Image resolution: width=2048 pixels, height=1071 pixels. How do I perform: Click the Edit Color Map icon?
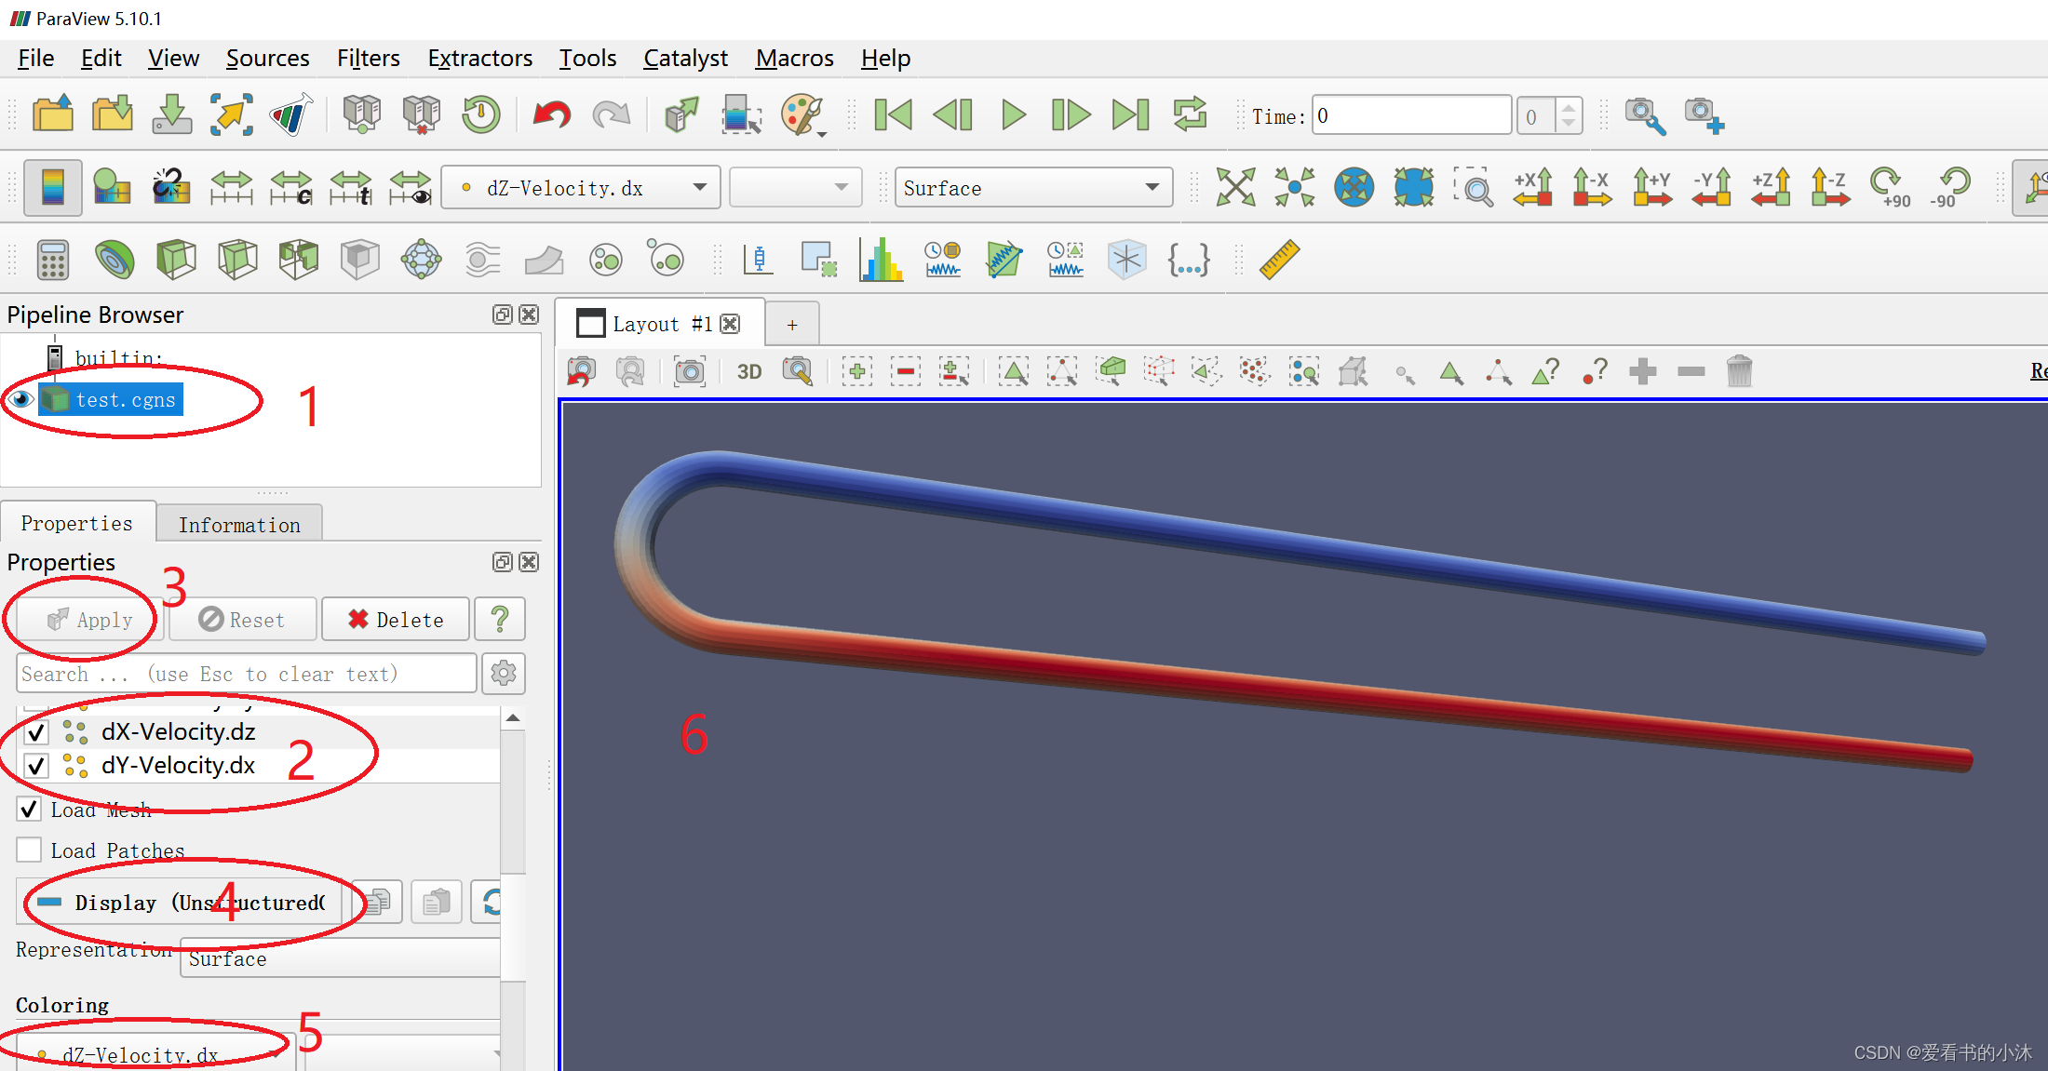(113, 188)
